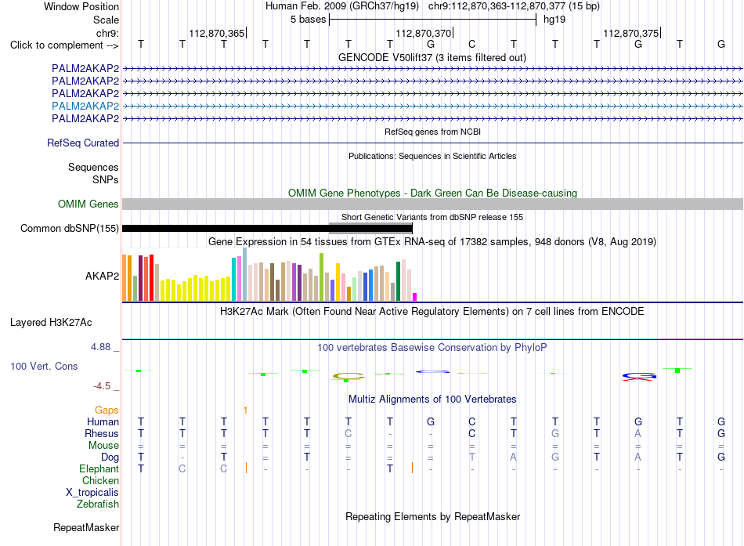Open the GENCODE V50lift37 track title

pos(432,57)
